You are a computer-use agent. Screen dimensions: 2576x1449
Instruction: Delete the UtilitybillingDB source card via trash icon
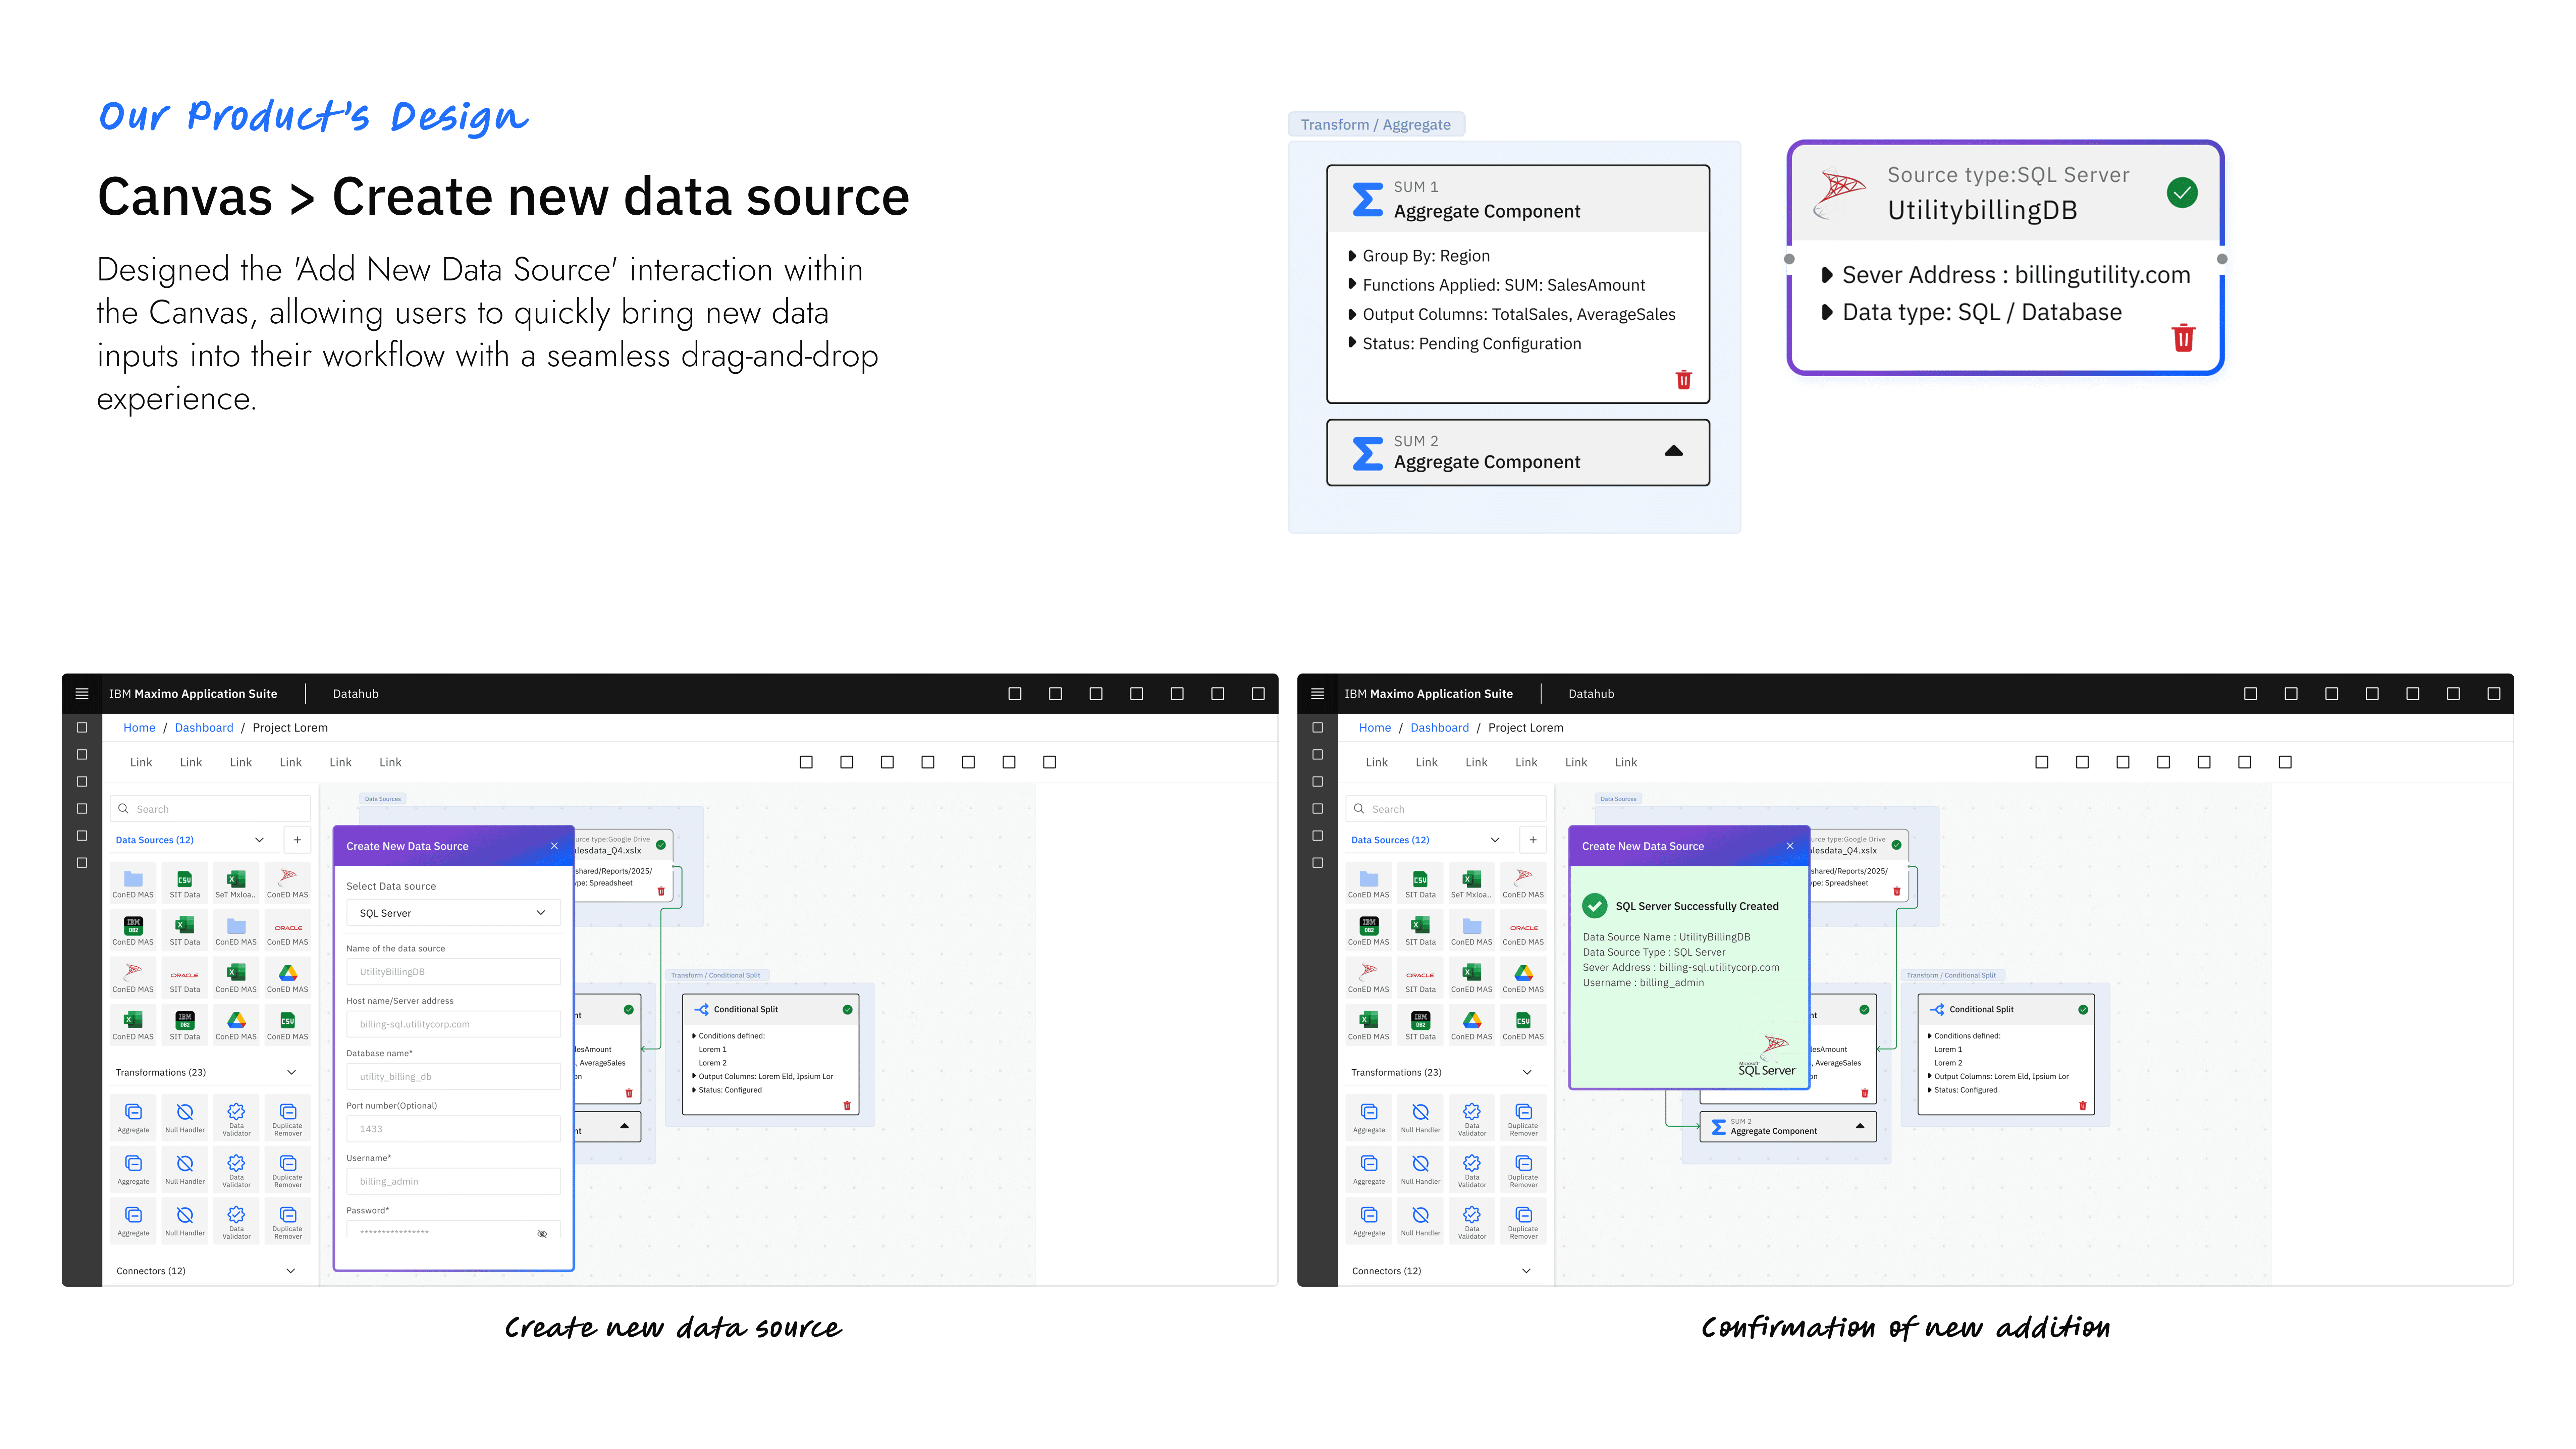(x=2183, y=338)
